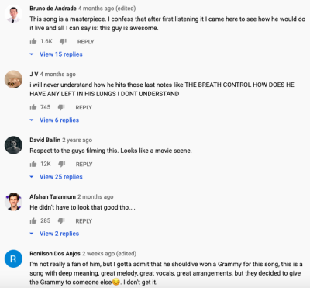Screen dimensions: 310x288
Task: Like David Ballin's movie scene comment
Action: (x=33, y=164)
